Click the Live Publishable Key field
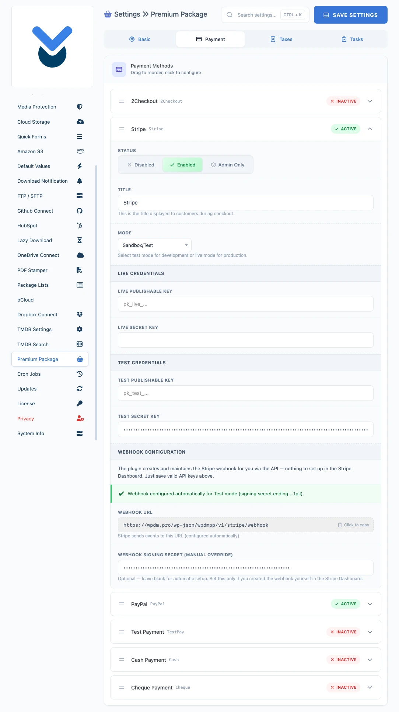The image size is (399, 712). point(246,304)
